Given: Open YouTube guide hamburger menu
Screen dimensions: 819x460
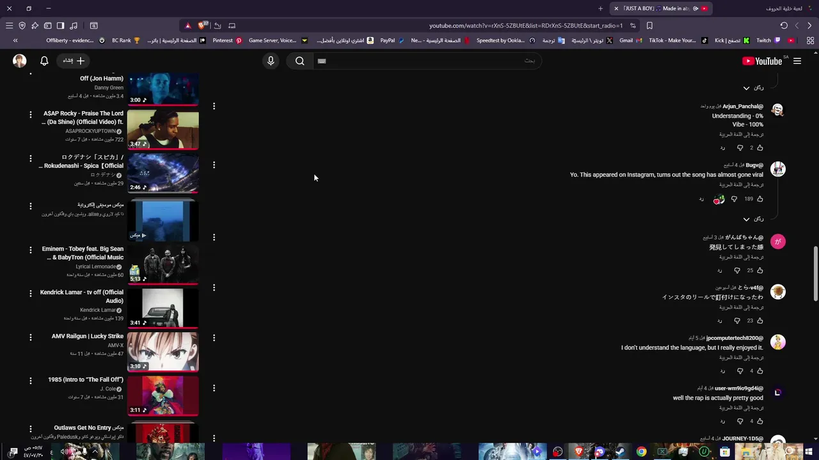Looking at the screenshot, I should pos(797,61).
